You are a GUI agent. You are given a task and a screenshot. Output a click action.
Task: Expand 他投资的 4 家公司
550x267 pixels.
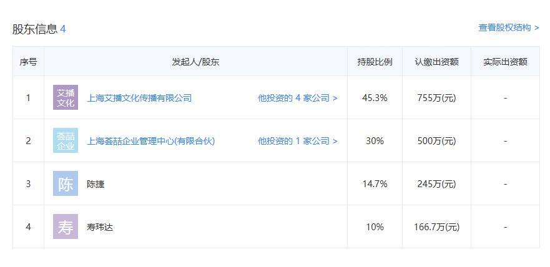point(297,98)
